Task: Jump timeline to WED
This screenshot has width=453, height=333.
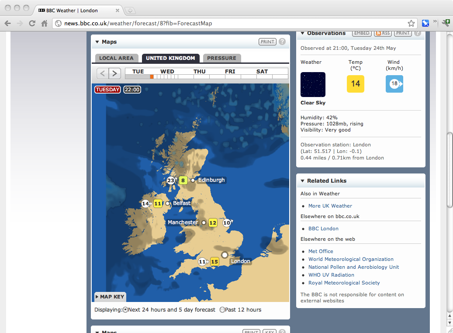Action: point(167,71)
